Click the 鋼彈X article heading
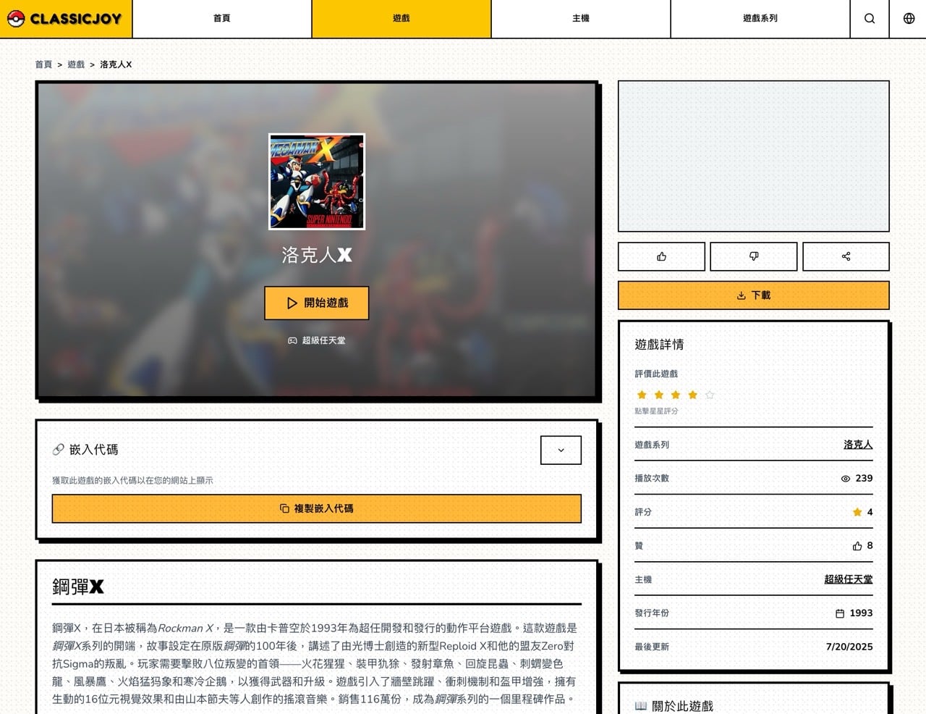The image size is (926, 714). click(78, 587)
